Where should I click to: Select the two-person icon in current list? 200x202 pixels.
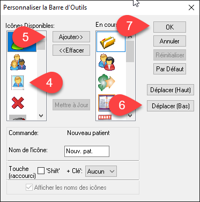tap(107, 62)
